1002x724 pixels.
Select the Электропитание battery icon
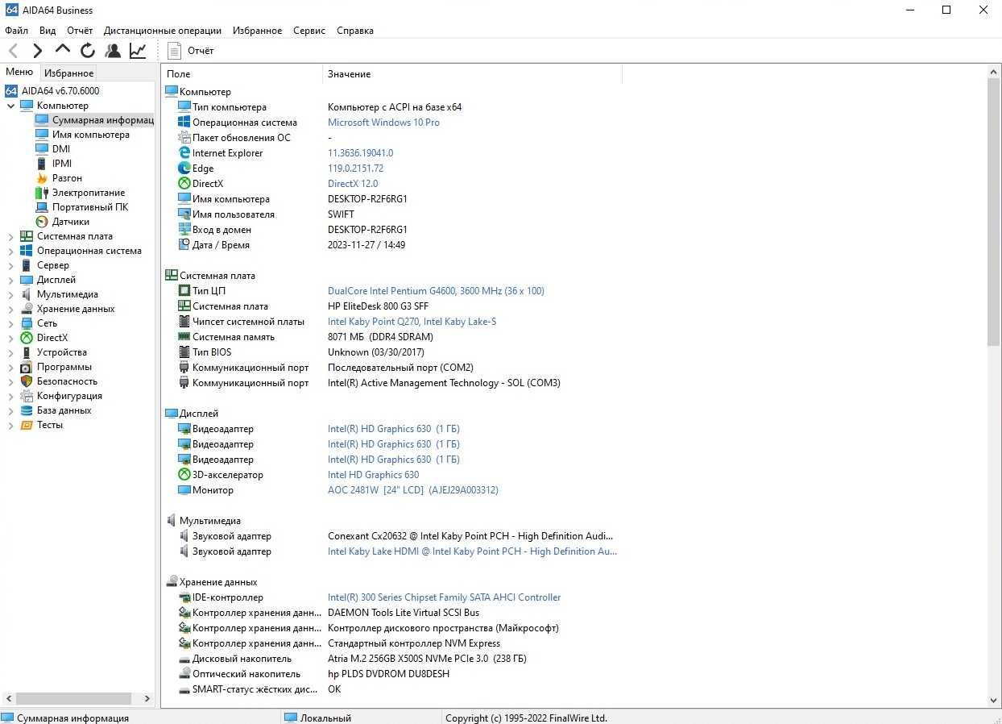42,193
